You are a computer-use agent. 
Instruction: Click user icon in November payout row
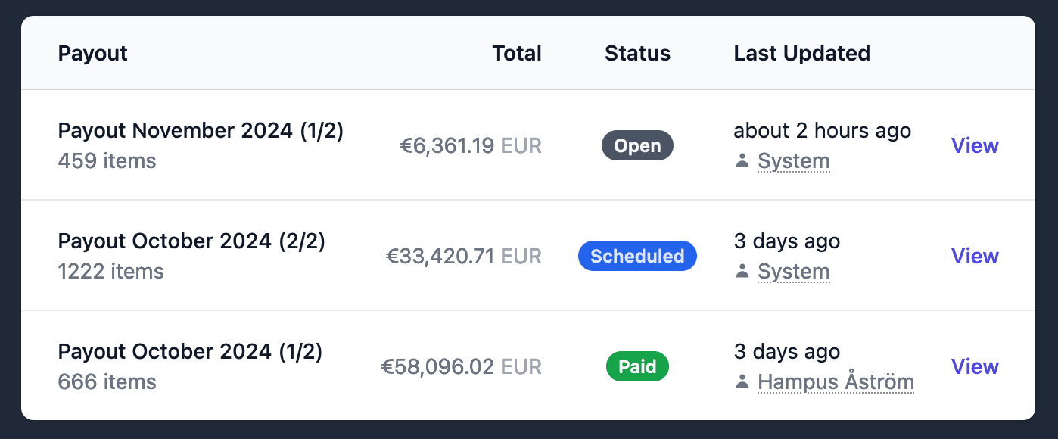click(742, 161)
